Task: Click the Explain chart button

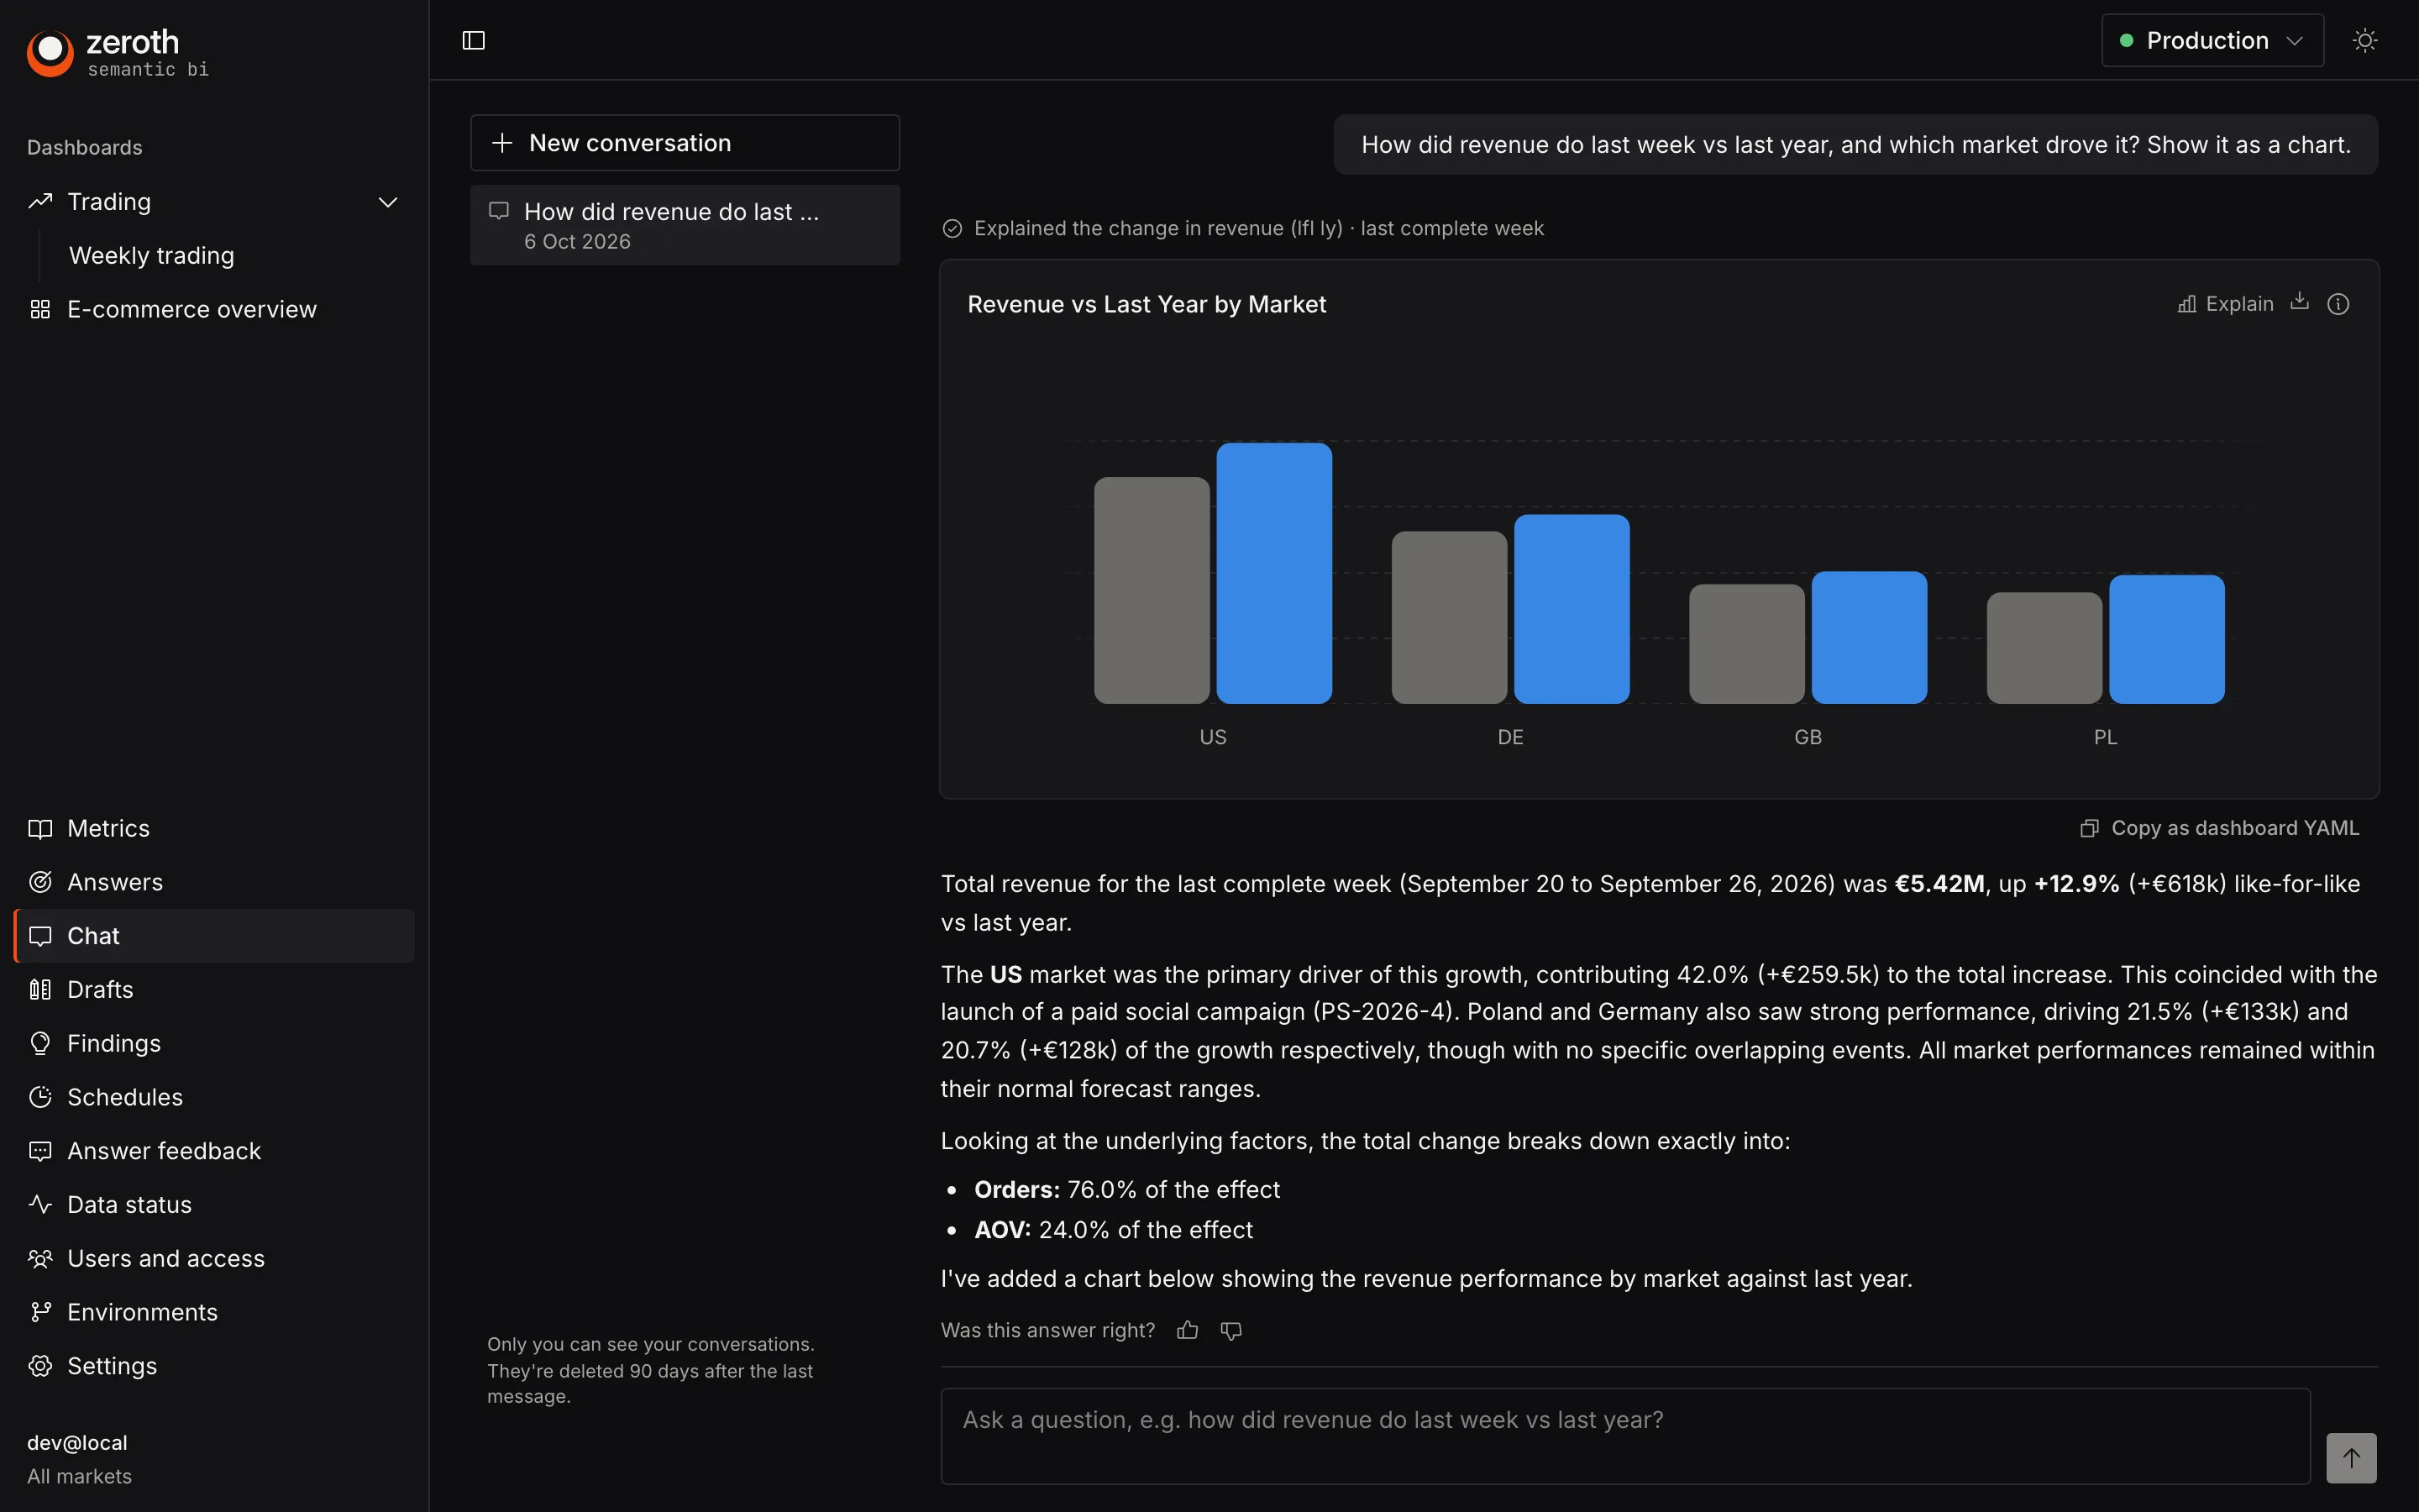Action: pos(2225,304)
